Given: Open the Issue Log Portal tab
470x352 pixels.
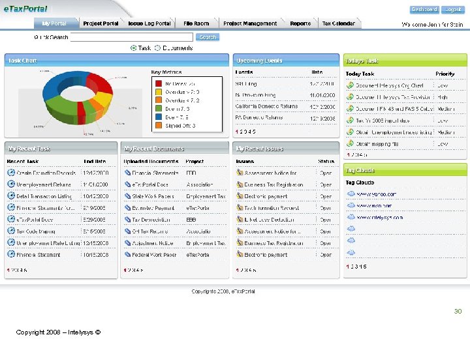Looking at the screenshot, I should [149, 23].
